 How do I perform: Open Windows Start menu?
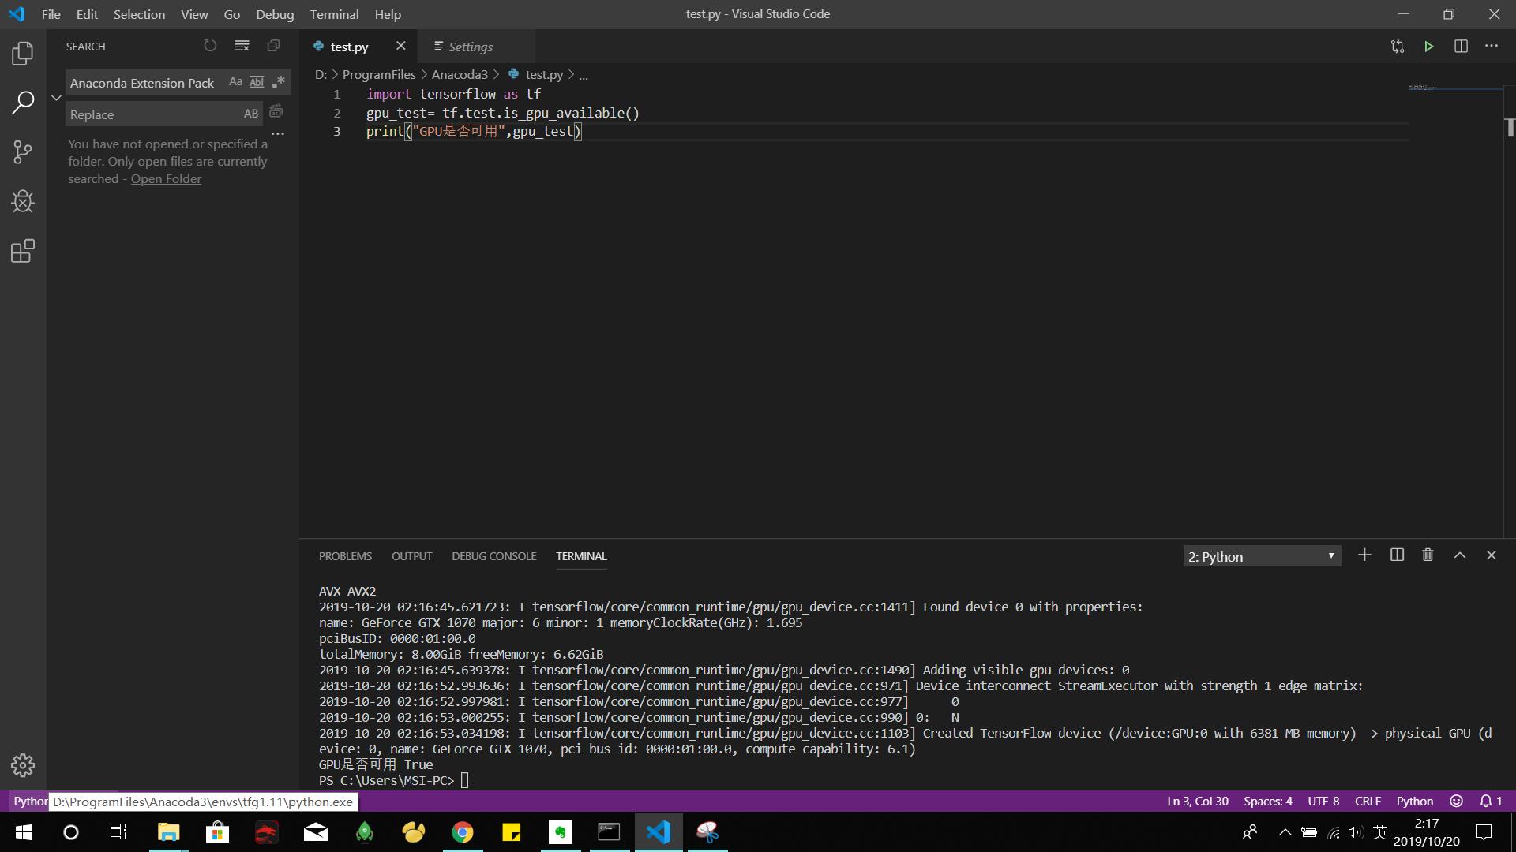point(23,832)
